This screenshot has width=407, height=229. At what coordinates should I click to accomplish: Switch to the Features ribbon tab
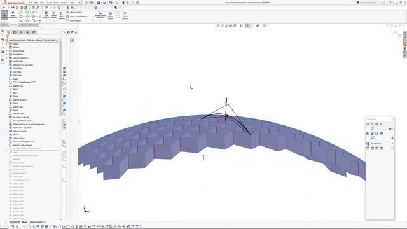pos(4,25)
